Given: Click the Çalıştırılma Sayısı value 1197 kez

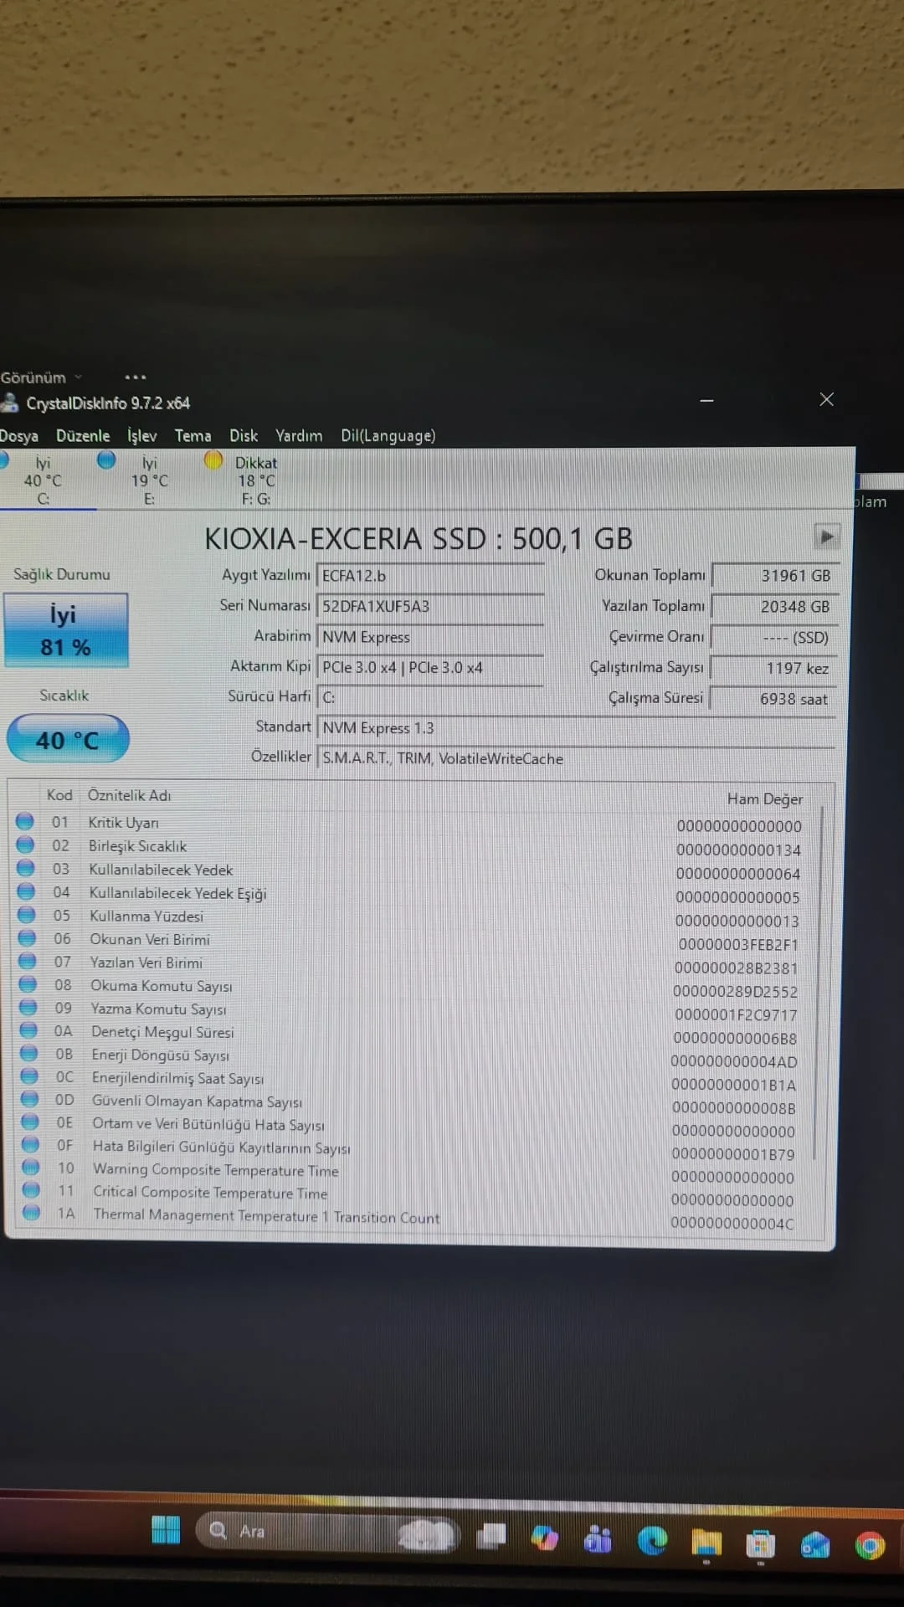Looking at the screenshot, I should (x=774, y=668).
